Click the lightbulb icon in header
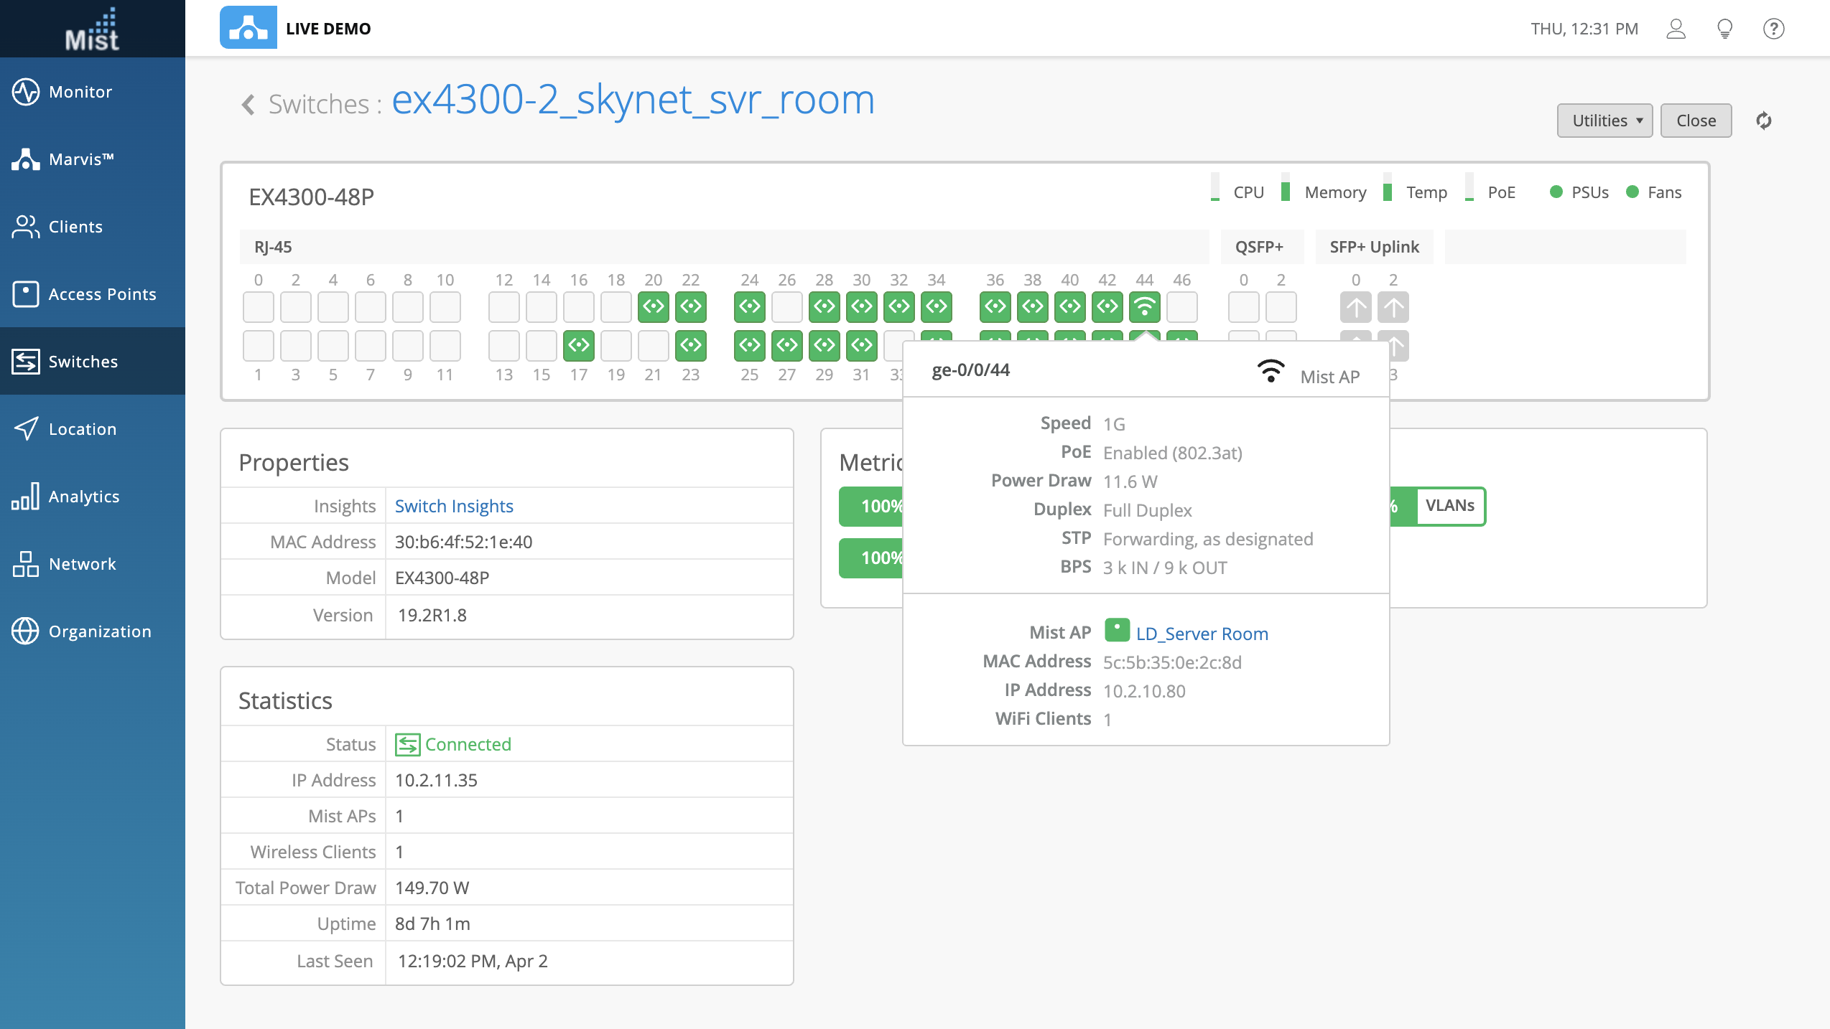Image resolution: width=1830 pixels, height=1029 pixels. [1724, 29]
